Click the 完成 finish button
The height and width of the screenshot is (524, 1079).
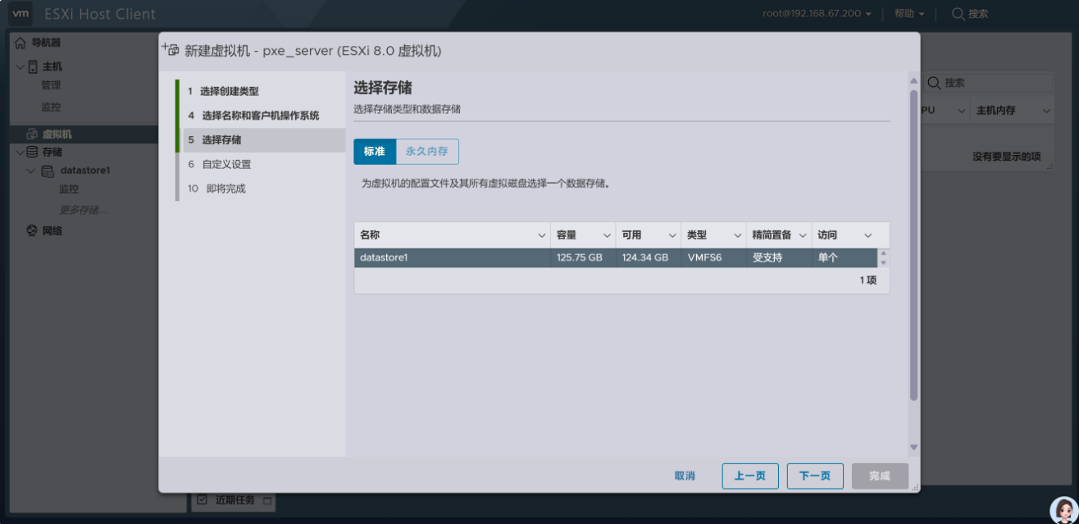pyautogui.click(x=880, y=476)
